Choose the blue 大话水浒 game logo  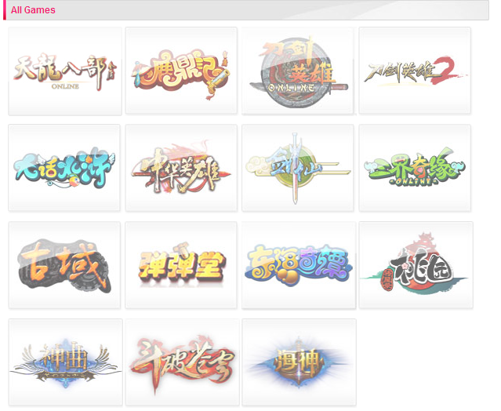pyautogui.click(x=64, y=168)
